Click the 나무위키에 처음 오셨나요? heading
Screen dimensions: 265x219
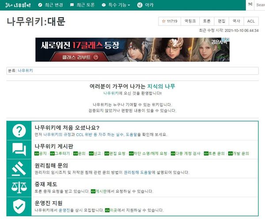coord(67,128)
